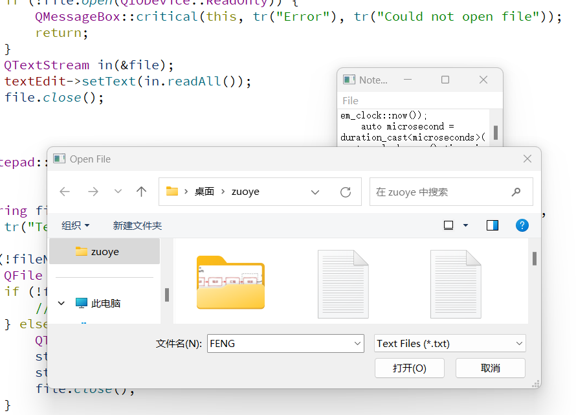Image resolution: width=576 pixels, height=415 pixels.
Task: Open help with question mark icon
Action: pos(522,225)
